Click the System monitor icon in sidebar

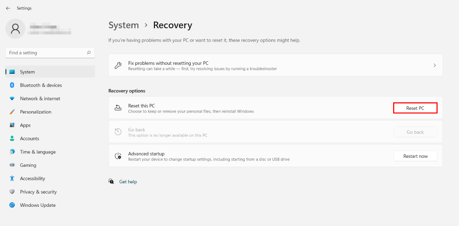click(x=12, y=72)
